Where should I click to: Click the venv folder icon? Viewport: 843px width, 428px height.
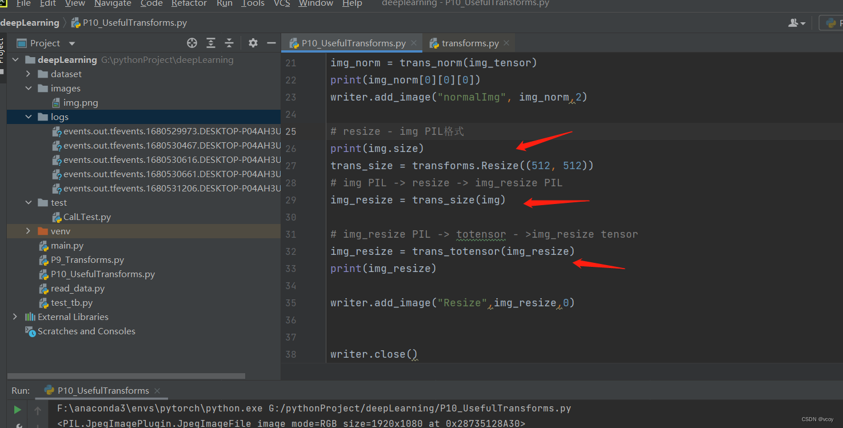click(43, 231)
